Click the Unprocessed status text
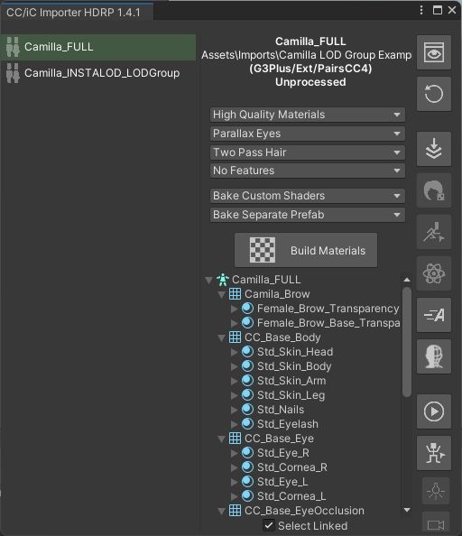The width and height of the screenshot is (462, 536). pyautogui.click(x=310, y=82)
